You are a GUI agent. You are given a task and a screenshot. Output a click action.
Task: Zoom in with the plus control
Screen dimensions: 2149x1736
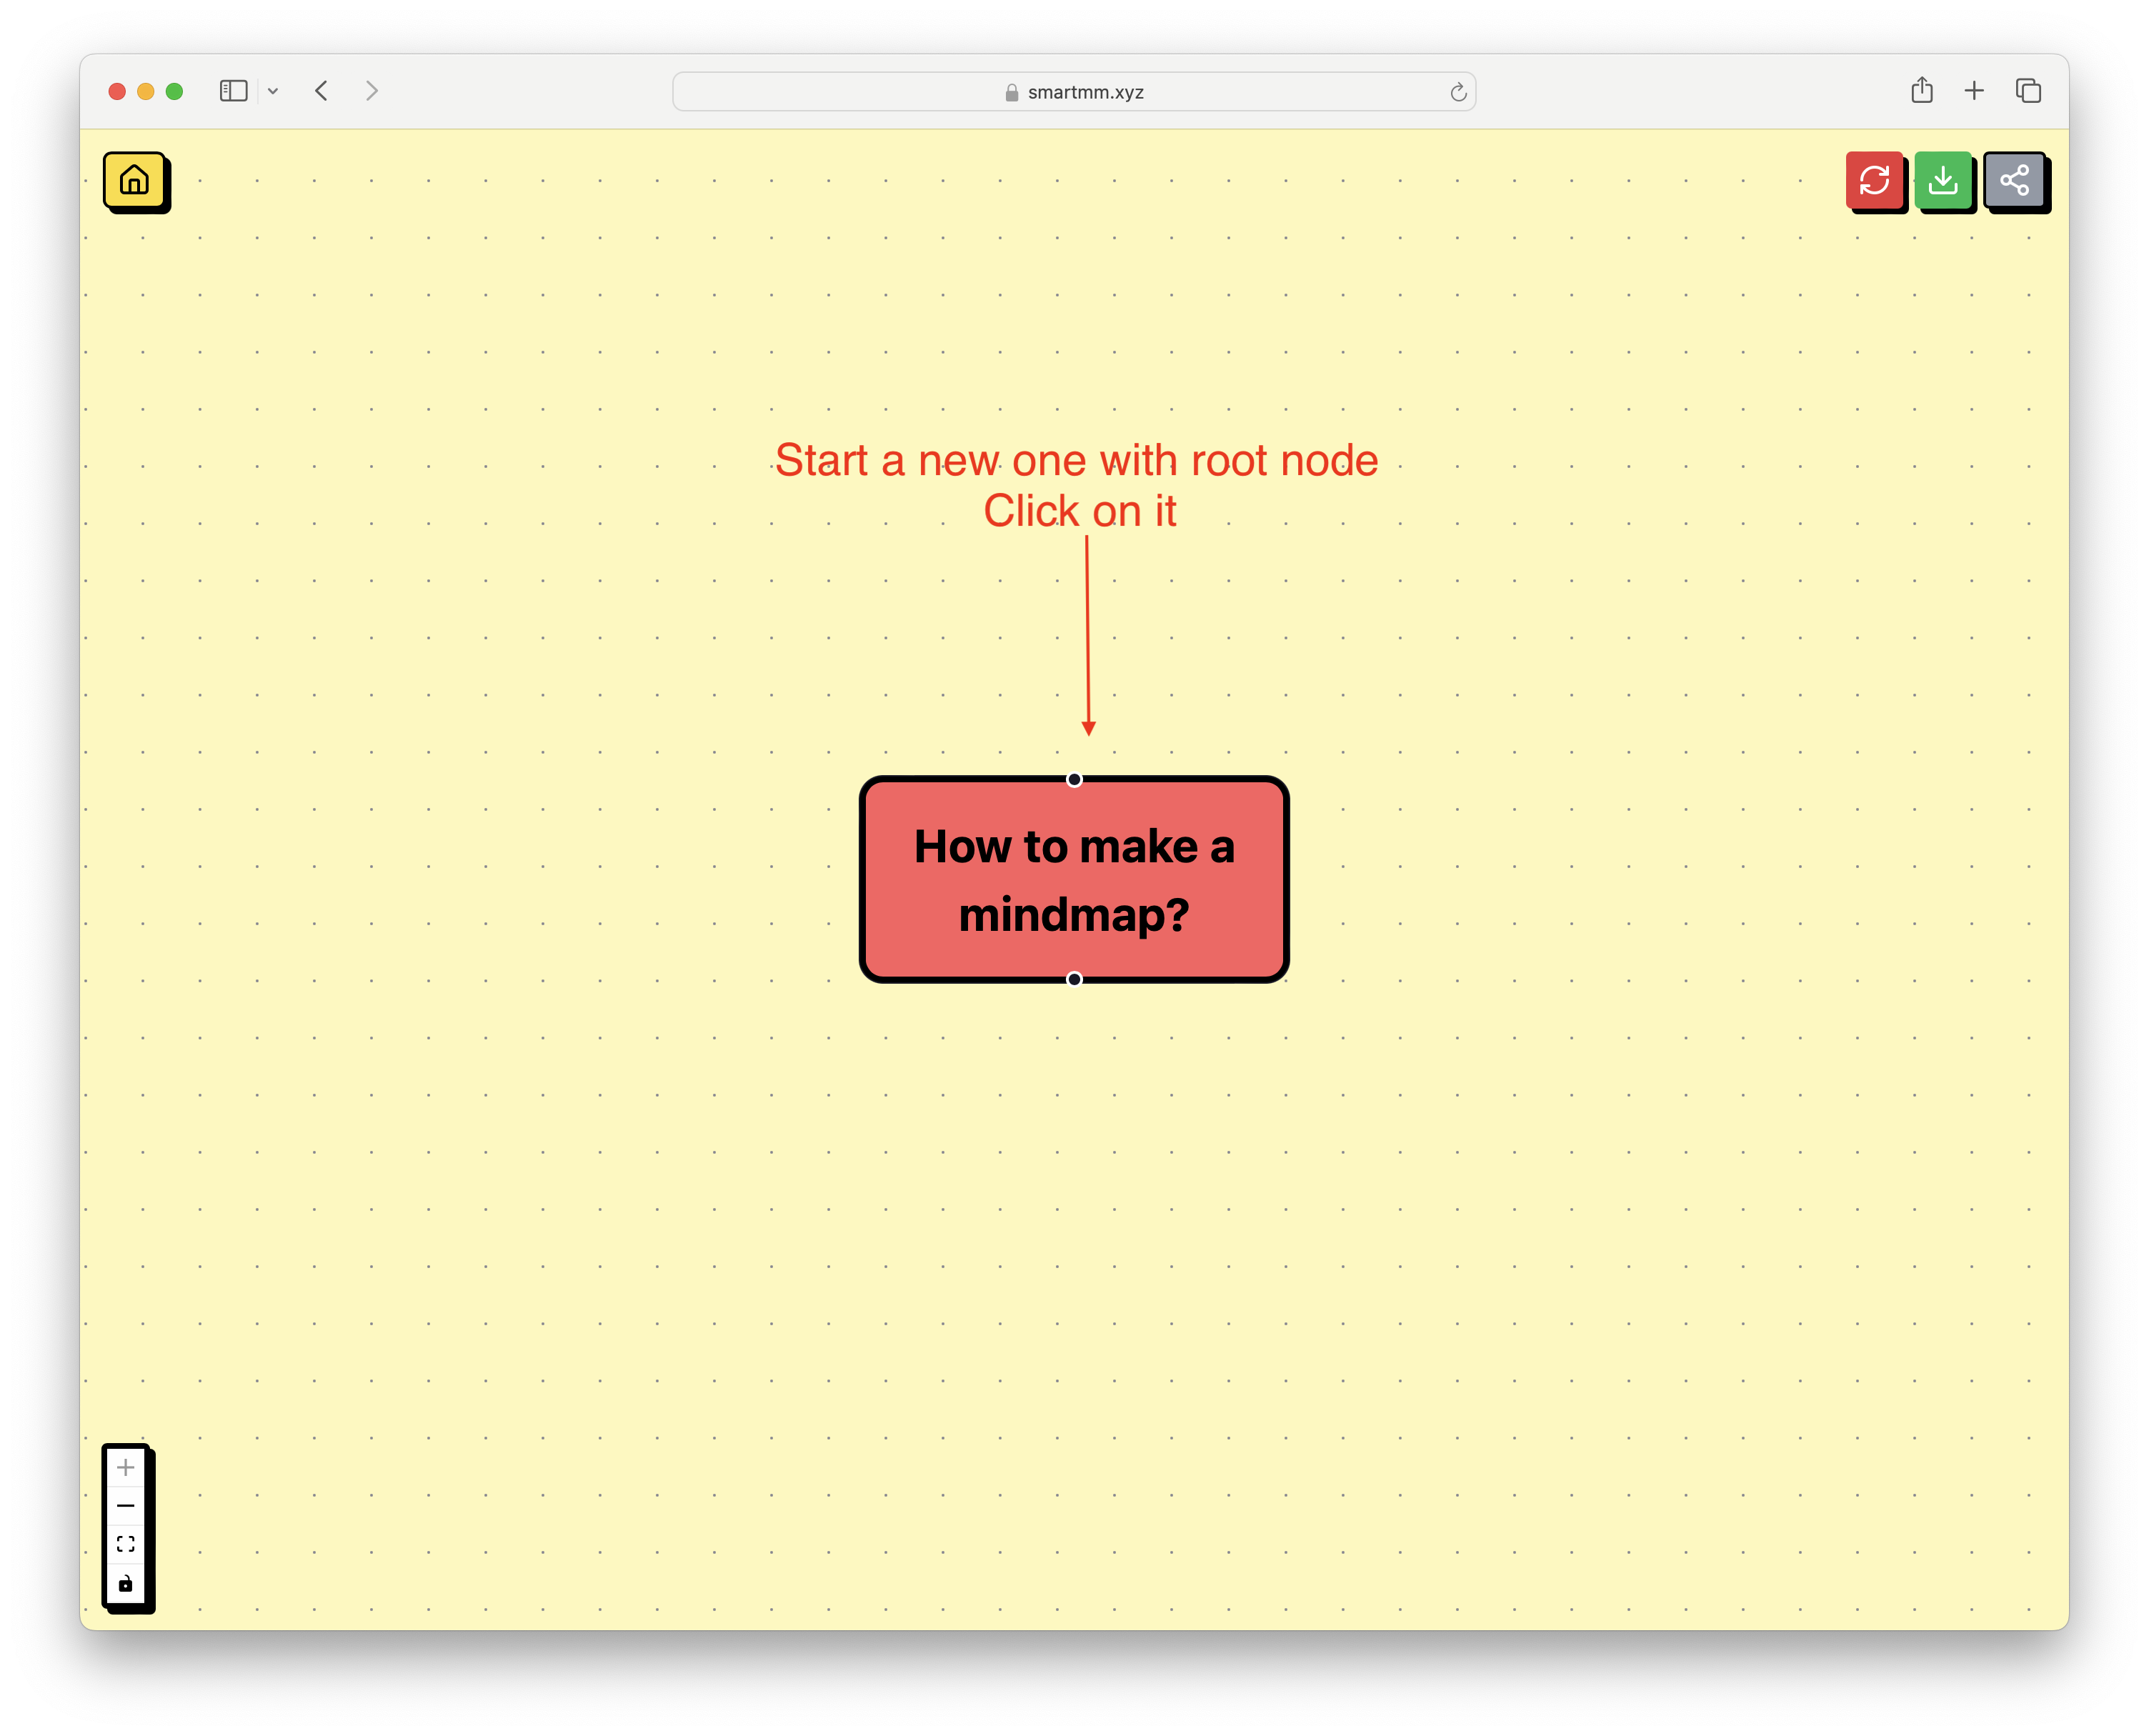click(x=126, y=1467)
